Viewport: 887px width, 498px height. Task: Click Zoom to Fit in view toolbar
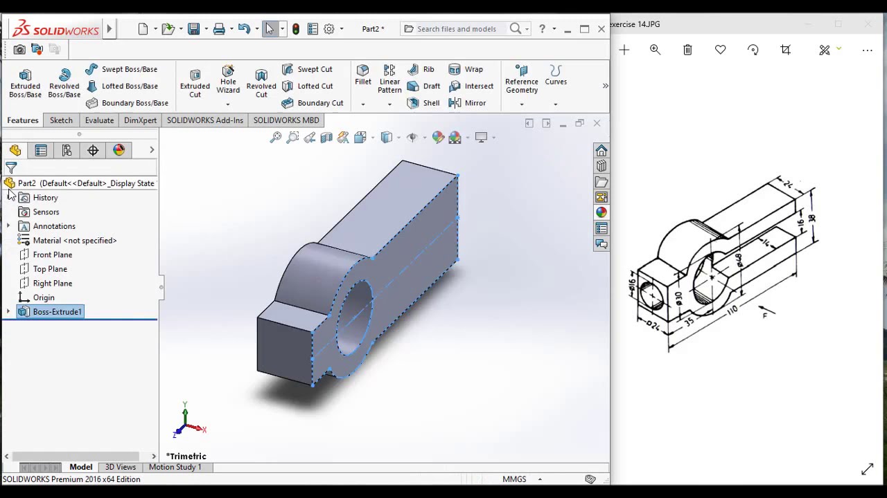point(276,138)
